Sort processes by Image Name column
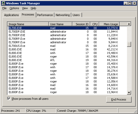Screen dimensions: 138x114 [x=28, y=24]
